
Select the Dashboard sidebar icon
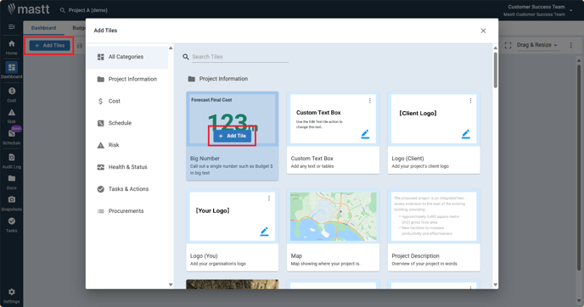click(x=12, y=67)
